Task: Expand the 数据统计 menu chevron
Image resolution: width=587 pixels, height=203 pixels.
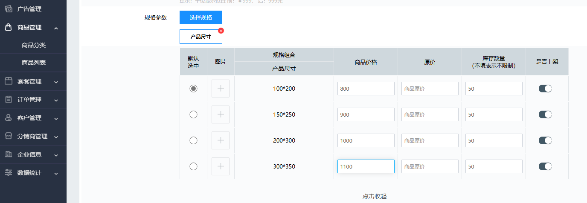Action: (56, 174)
